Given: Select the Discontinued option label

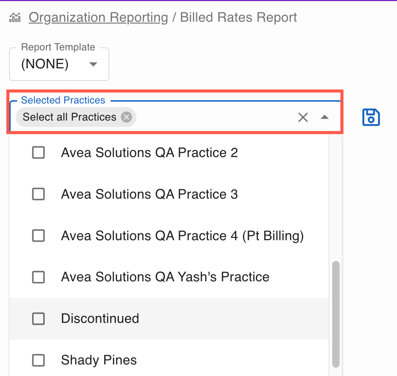Looking at the screenshot, I should coord(100,319).
